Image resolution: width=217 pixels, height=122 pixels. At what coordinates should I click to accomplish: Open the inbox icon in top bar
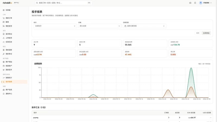click(x=190, y=3)
